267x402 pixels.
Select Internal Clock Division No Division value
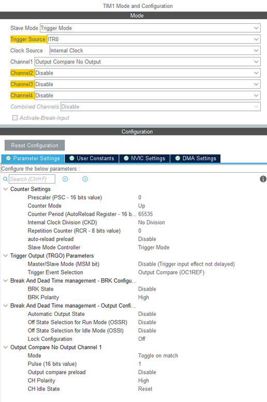click(152, 223)
